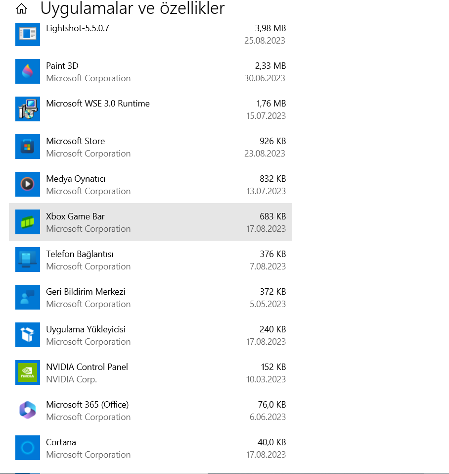Click the 683 KB size value

273,216
